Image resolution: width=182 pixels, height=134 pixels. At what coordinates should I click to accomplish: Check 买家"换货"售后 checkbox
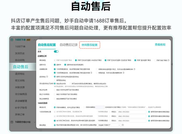click(x=155, y=60)
